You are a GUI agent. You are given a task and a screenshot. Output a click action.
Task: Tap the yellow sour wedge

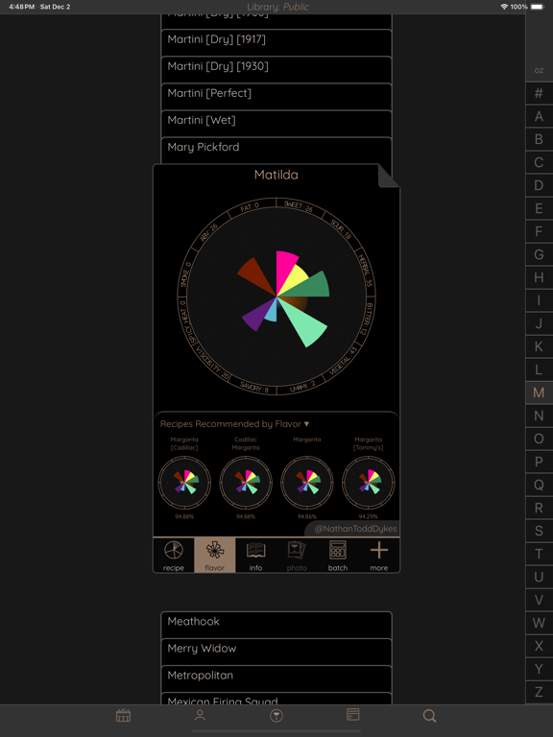(298, 277)
